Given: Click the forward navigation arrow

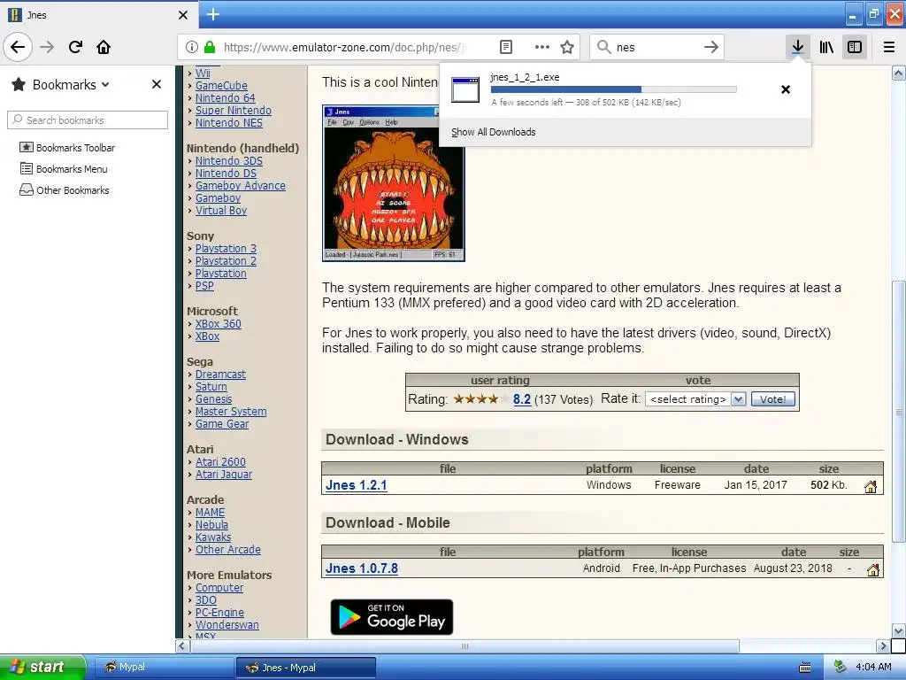Looking at the screenshot, I should click(x=47, y=47).
